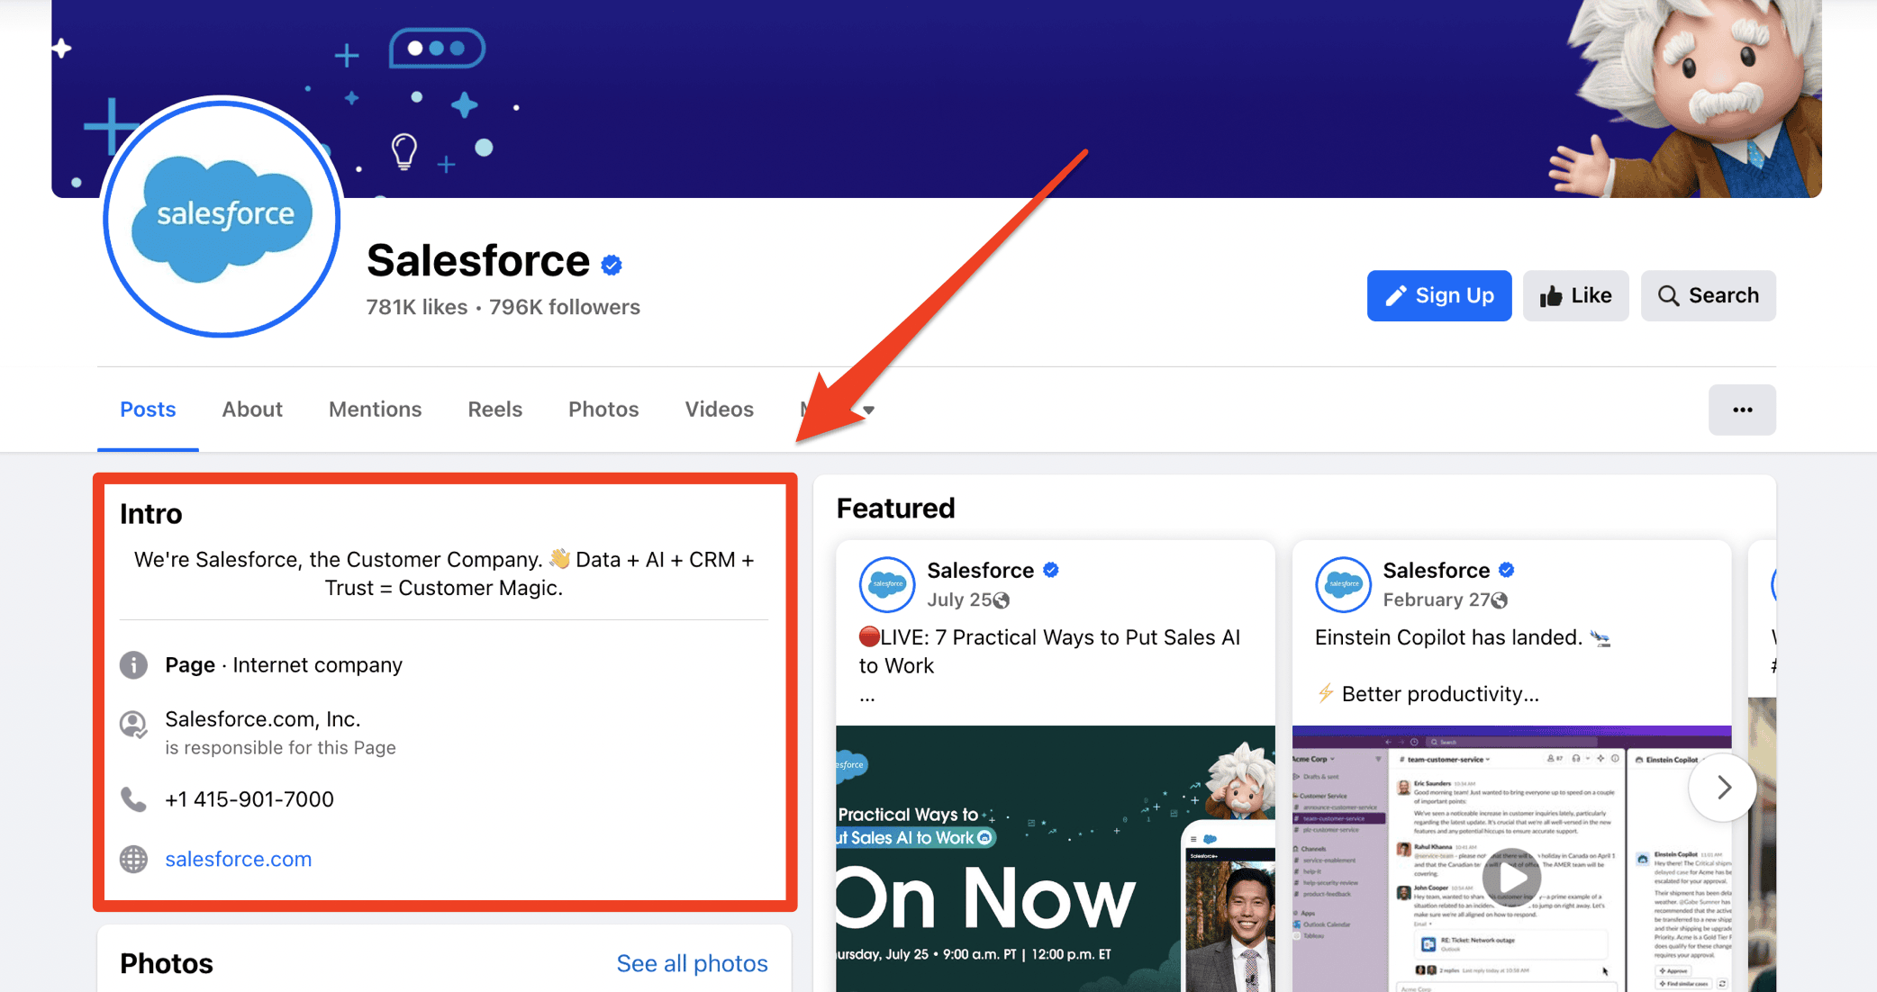Click Salesforce avatar on July 25 post

coord(887,584)
